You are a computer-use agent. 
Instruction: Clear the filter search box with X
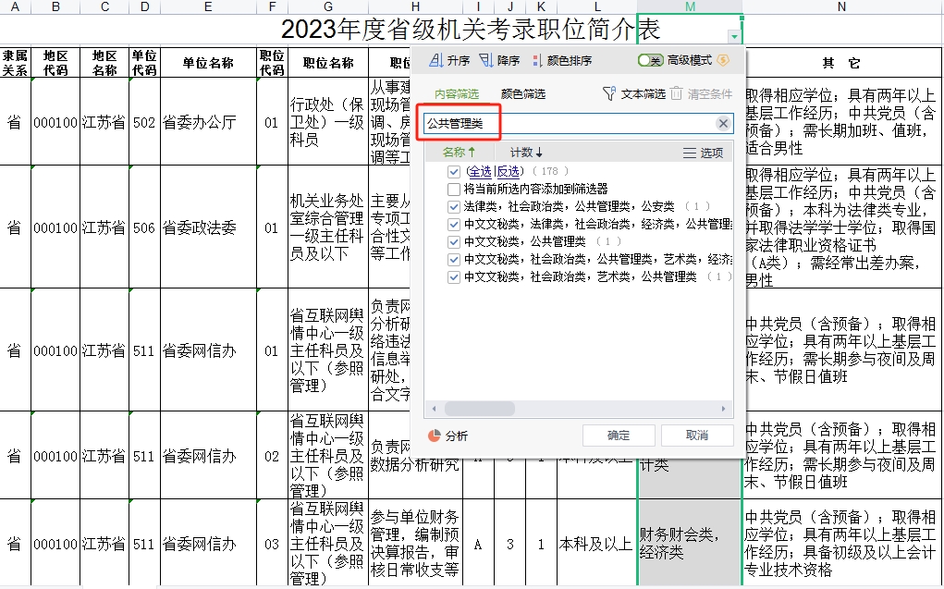(x=723, y=124)
